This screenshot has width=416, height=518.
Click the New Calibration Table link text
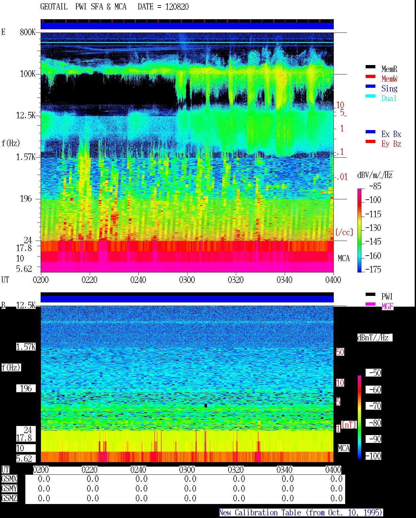click(x=301, y=512)
